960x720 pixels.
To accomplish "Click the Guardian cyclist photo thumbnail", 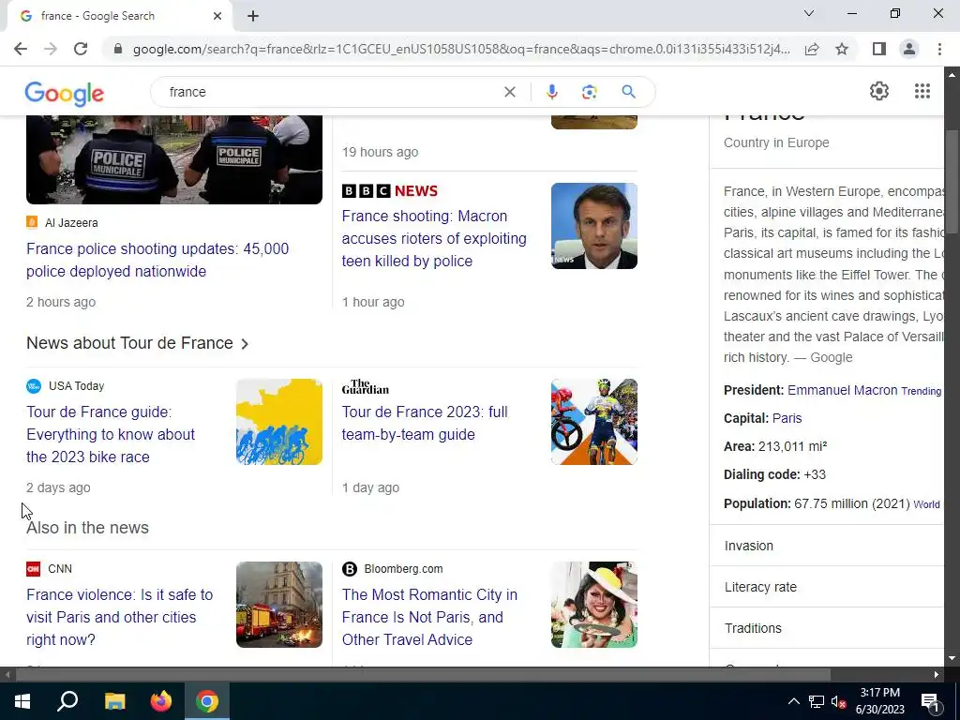I will (x=593, y=422).
